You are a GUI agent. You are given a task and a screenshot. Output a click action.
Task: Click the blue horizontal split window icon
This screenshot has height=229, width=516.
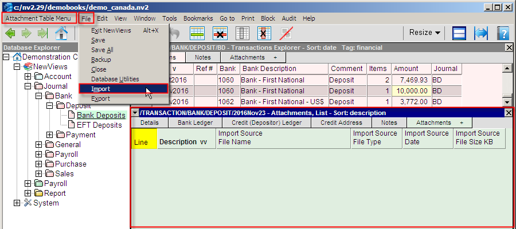click(x=459, y=33)
